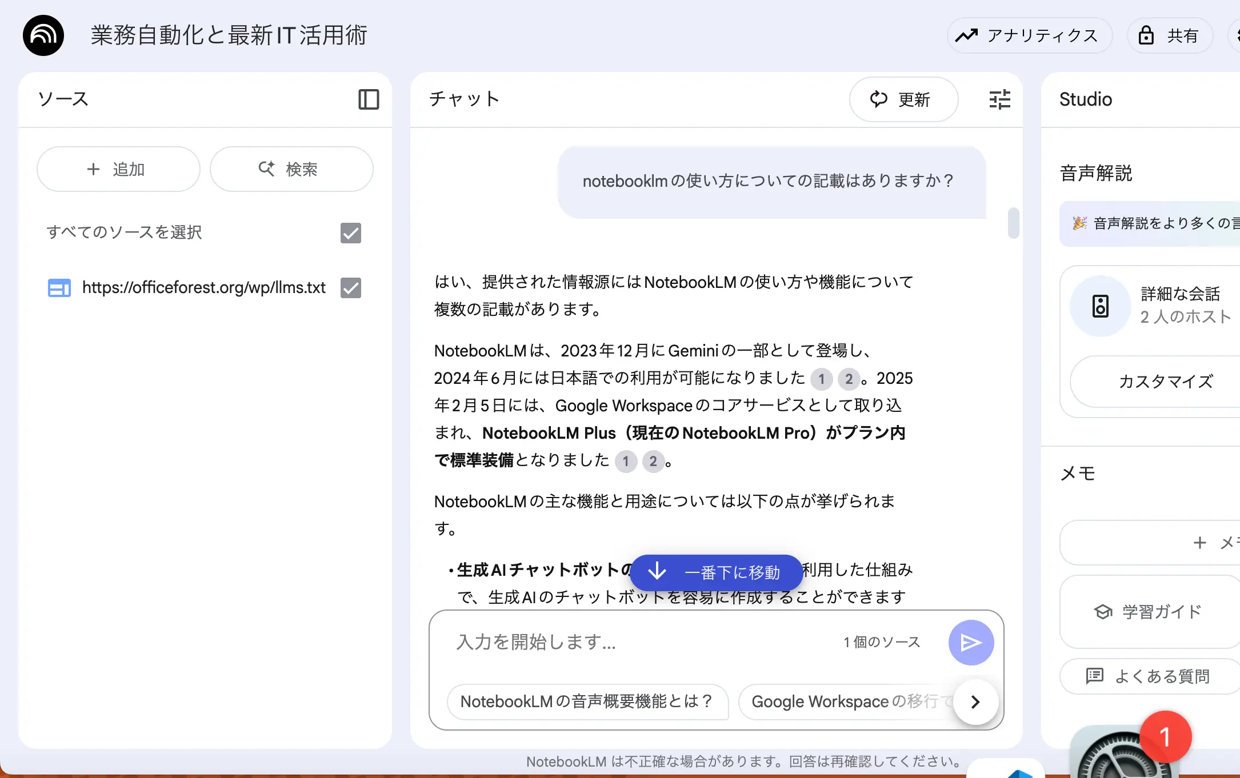
Task: Open chat settings via the tune sliders icon
Action: [1000, 99]
